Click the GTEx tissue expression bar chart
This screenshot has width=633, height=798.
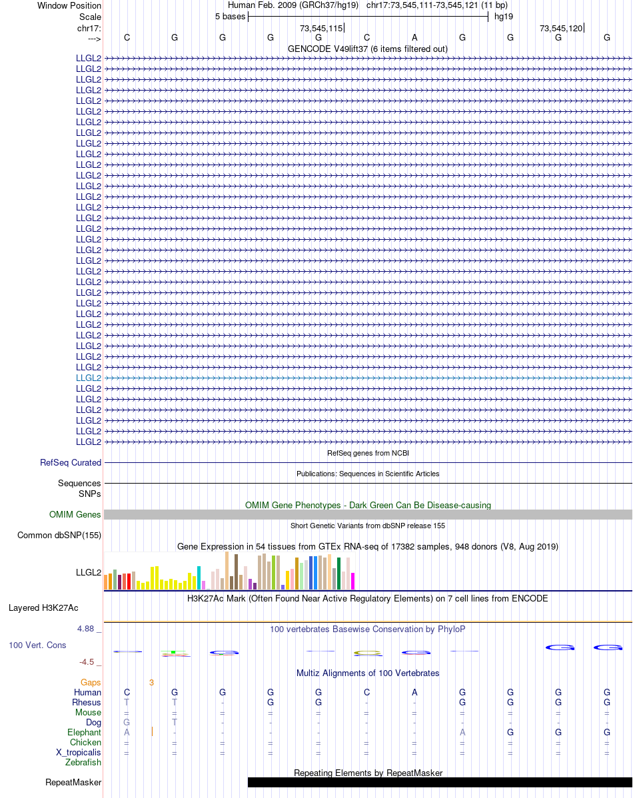(229, 571)
